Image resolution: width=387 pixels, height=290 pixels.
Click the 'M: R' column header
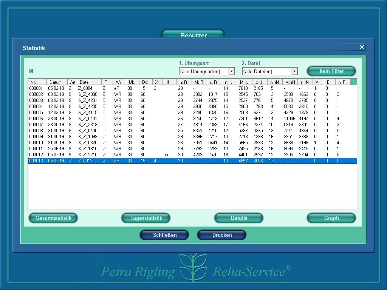(x=199, y=82)
